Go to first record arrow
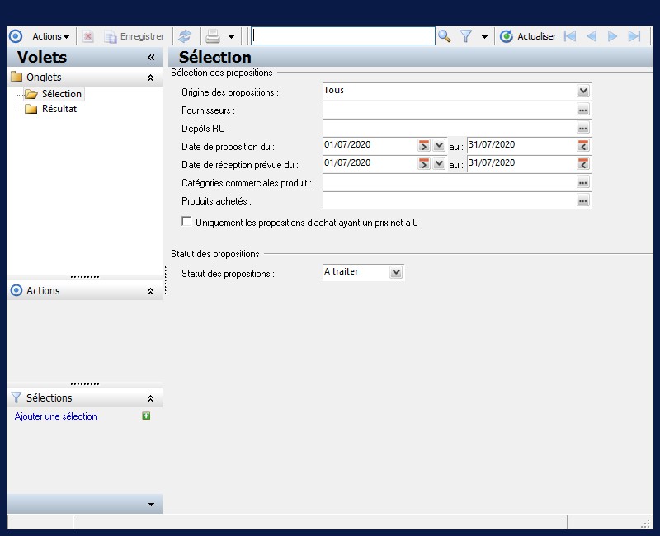 click(570, 36)
